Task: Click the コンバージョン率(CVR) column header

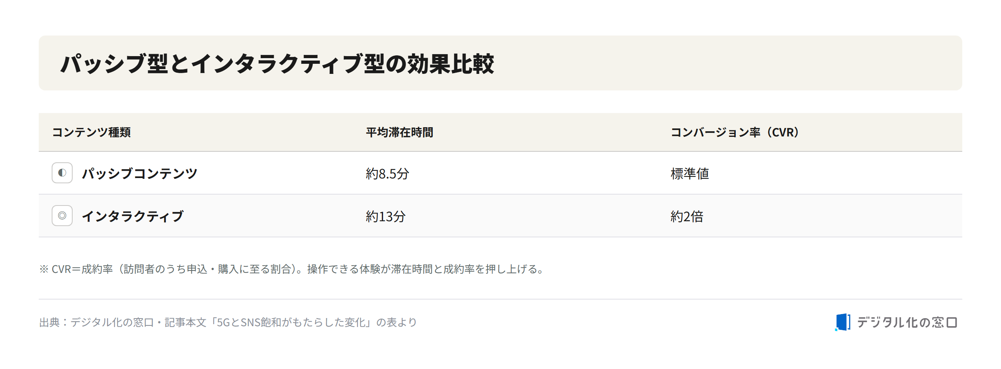Action: click(x=735, y=132)
